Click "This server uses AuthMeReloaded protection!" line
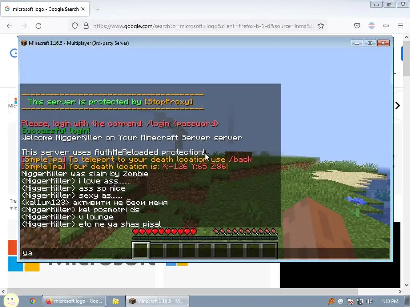Image resolution: width=410 pixels, height=307 pixels. coord(113,152)
